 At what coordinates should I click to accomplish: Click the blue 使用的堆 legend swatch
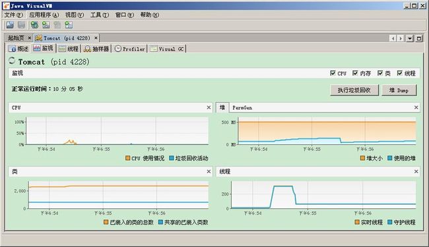point(390,158)
